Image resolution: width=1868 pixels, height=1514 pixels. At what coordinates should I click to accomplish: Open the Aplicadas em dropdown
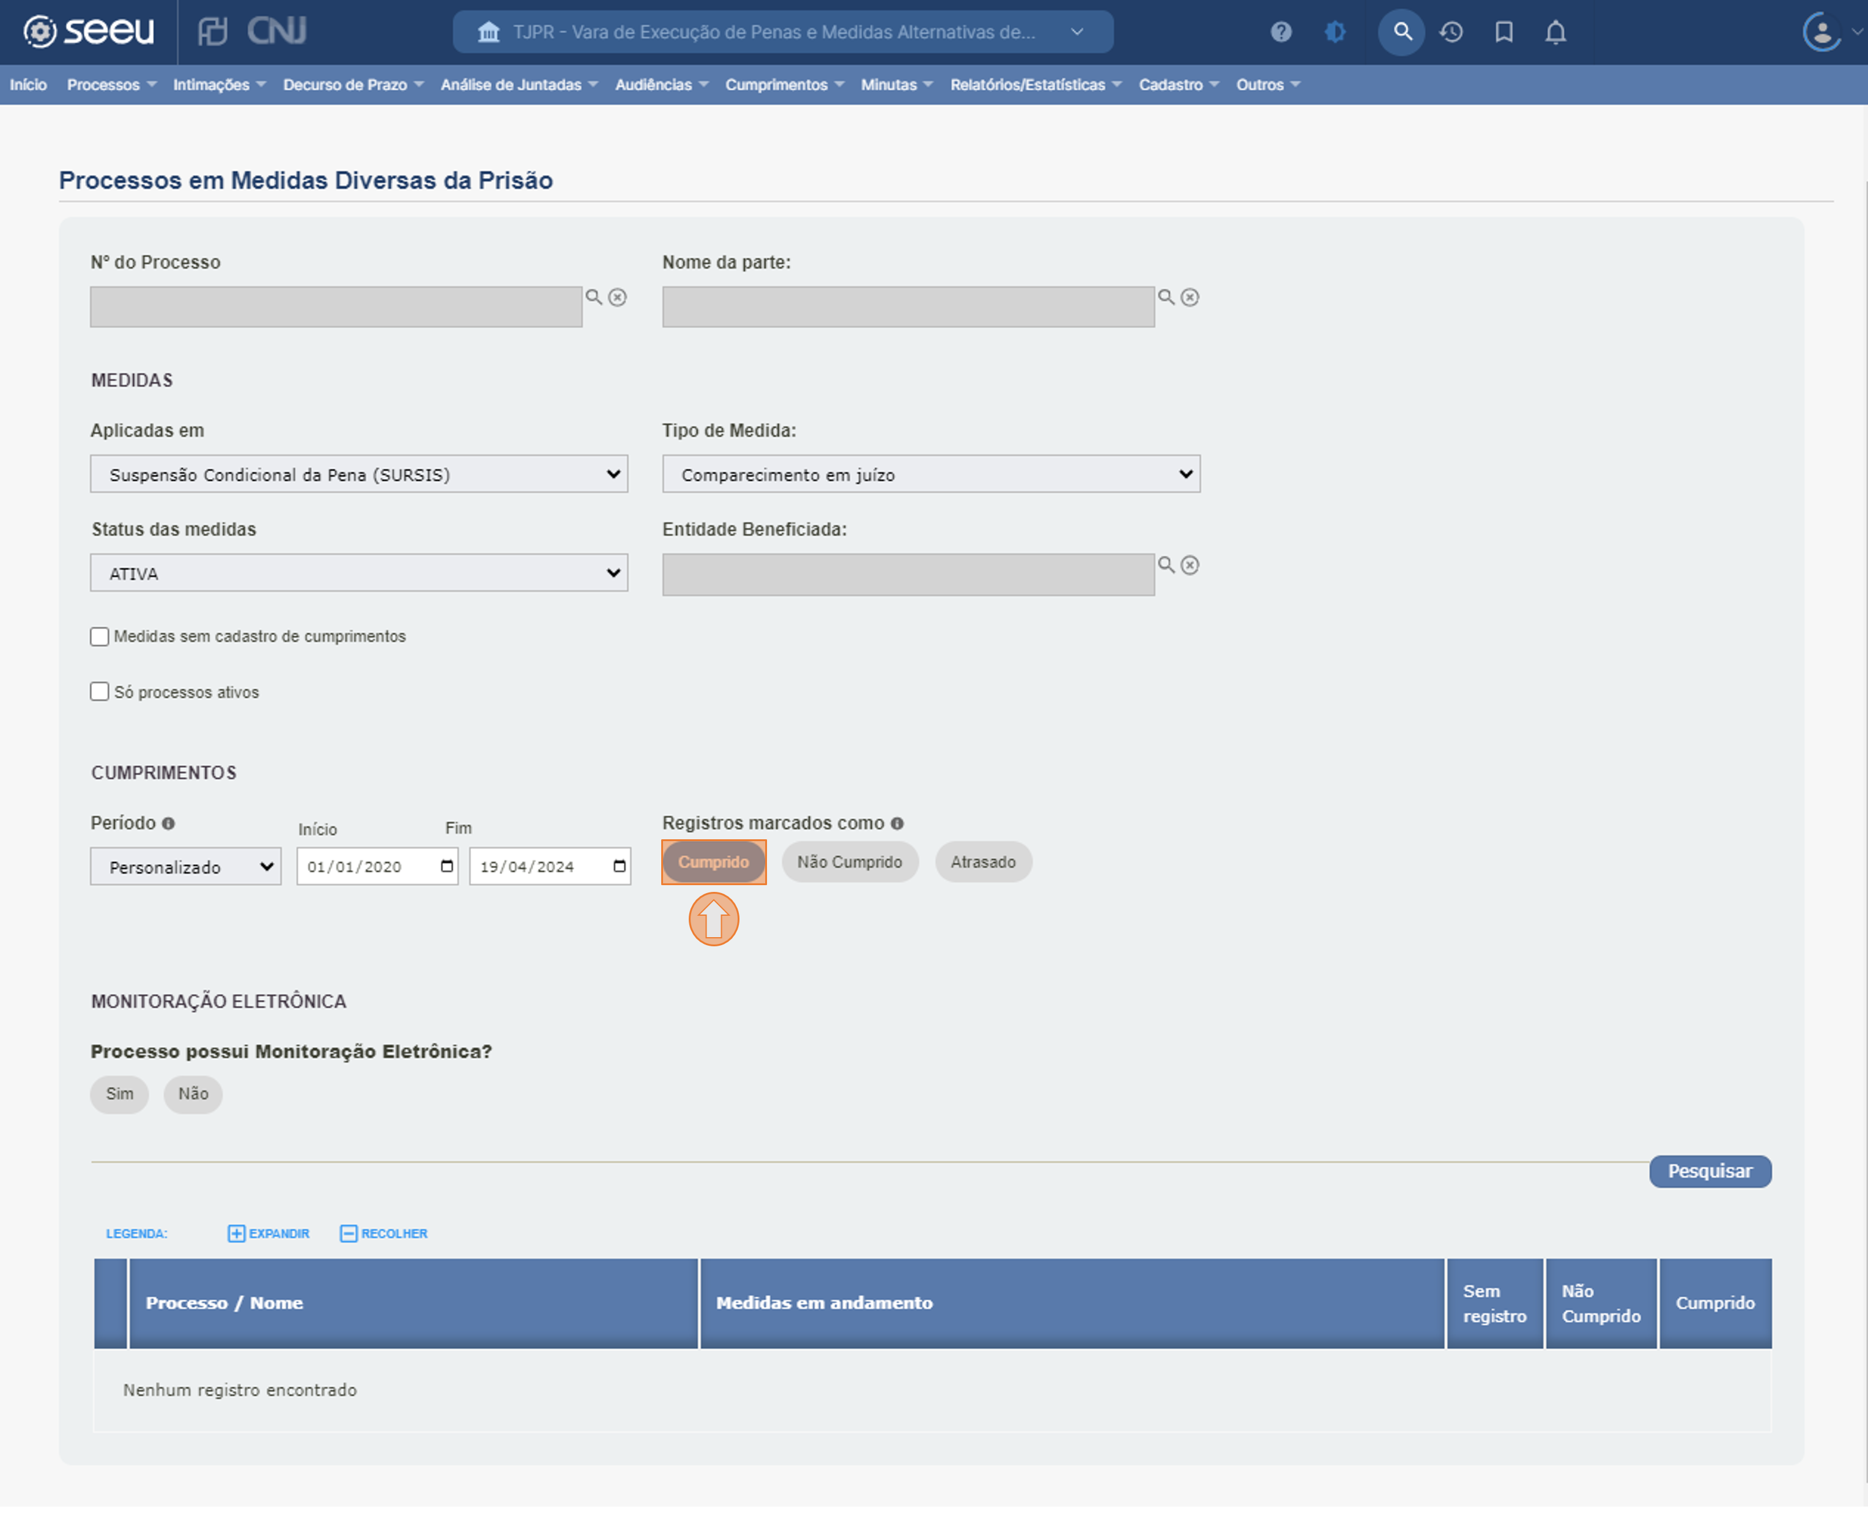point(358,475)
